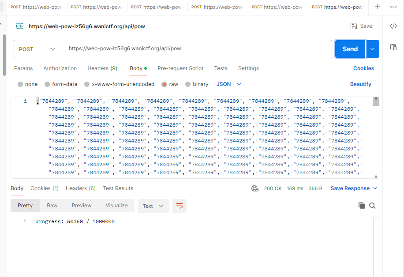The height and width of the screenshot is (277, 404).
Task: Open the response Headers (6) tab
Action: (81, 188)
